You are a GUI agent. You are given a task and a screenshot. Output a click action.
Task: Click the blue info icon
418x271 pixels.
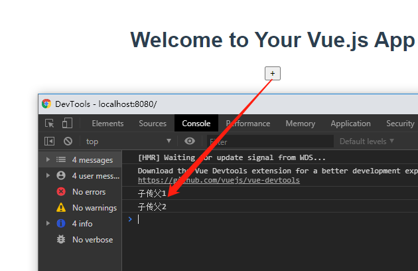pyautogui.click(x=61, y=223)
